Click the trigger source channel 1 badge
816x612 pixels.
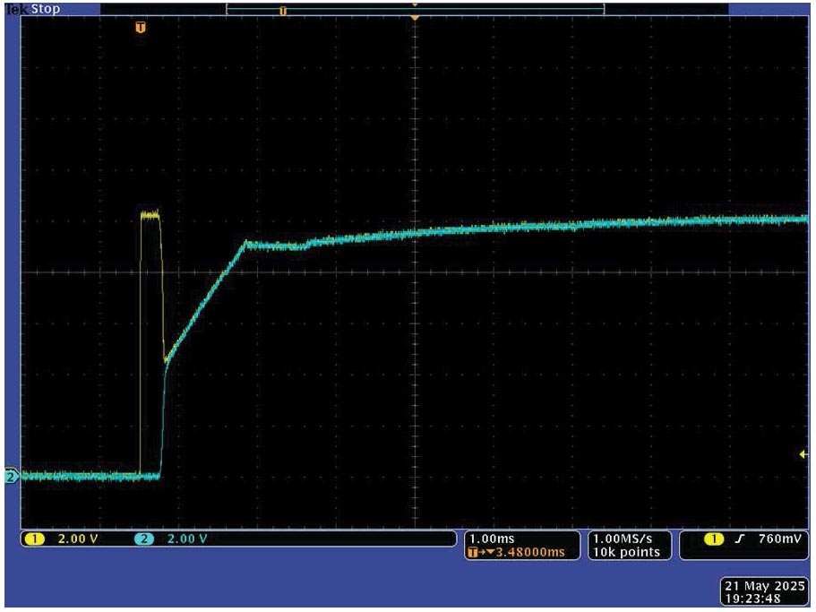(715, 539)
